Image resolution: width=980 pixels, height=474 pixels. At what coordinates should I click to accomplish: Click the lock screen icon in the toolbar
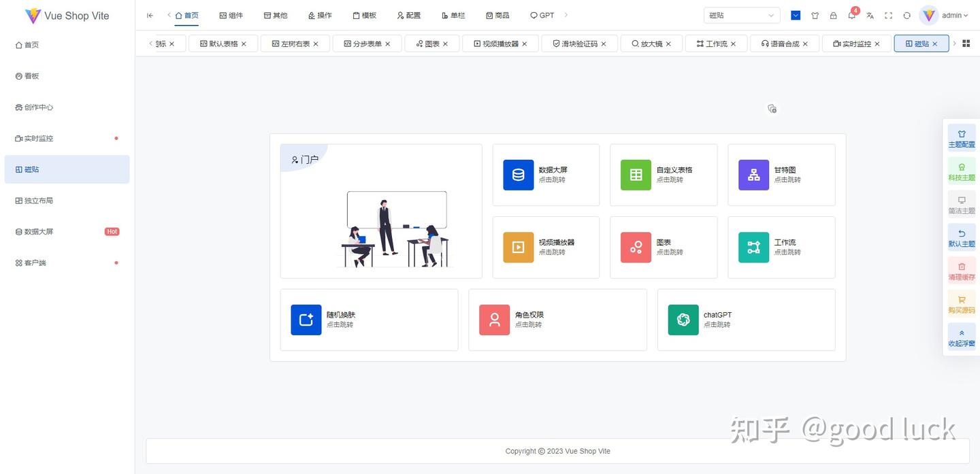[833, 14]
